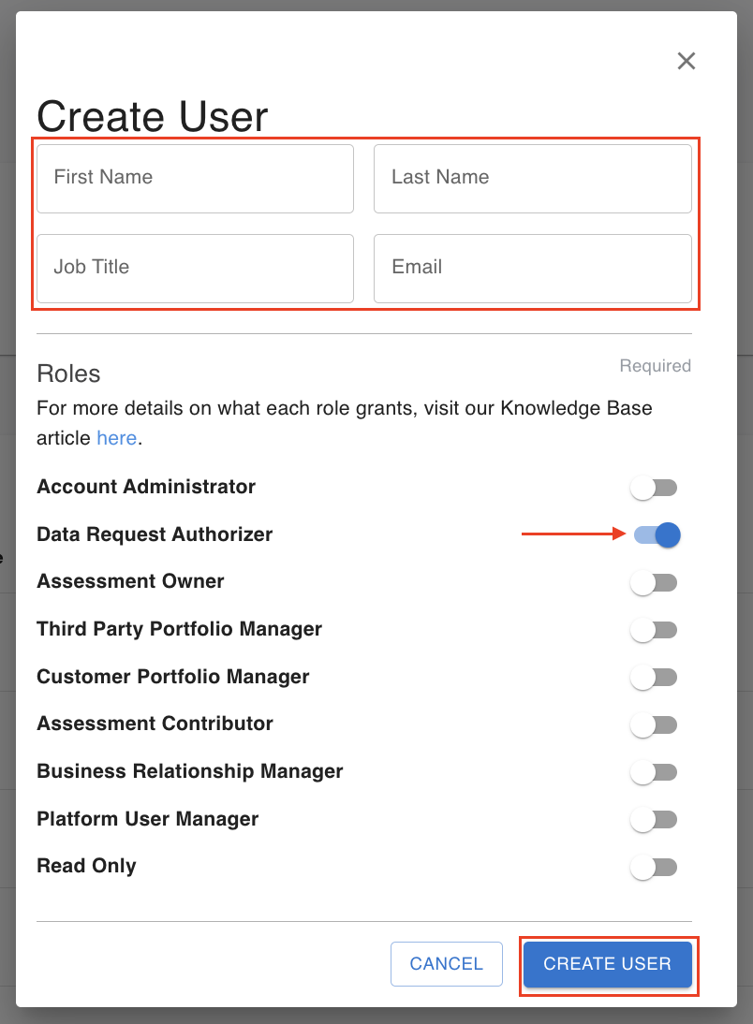
Task: Enable the Customer Portfolio Manager role
Action: click(654, 677)
